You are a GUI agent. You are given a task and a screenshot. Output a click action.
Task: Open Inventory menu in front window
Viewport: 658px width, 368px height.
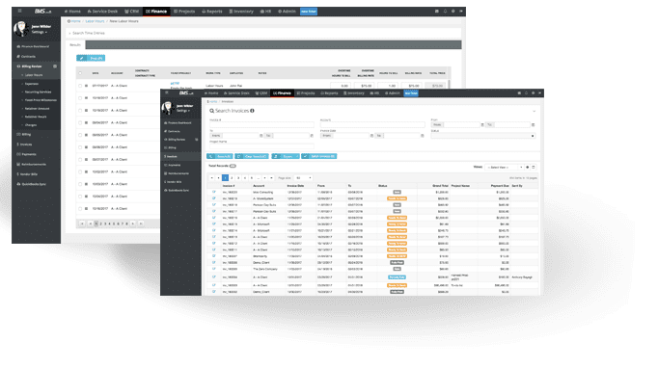tap(354, 93)
